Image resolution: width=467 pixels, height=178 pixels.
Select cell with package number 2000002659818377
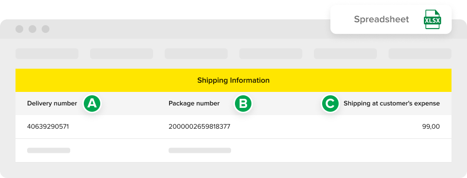[x=199, y=127]
